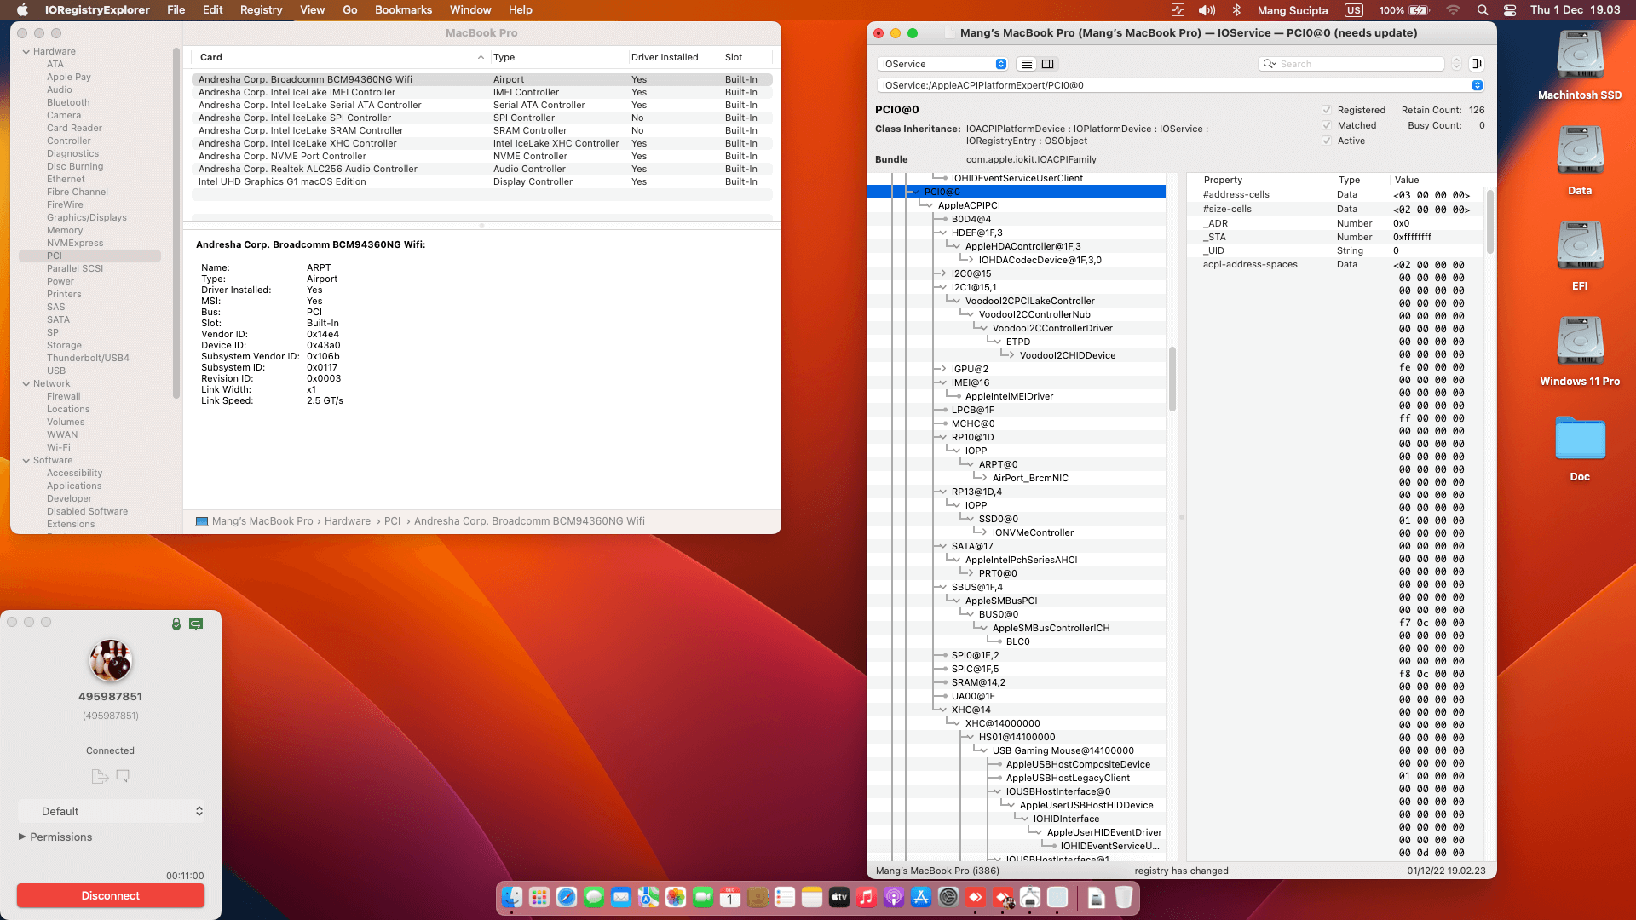
Task: Open Launchpad from the Dock
Action: [539, 897]
